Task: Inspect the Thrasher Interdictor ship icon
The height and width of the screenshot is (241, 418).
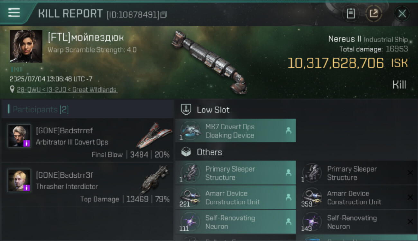Action: [154, 179]
